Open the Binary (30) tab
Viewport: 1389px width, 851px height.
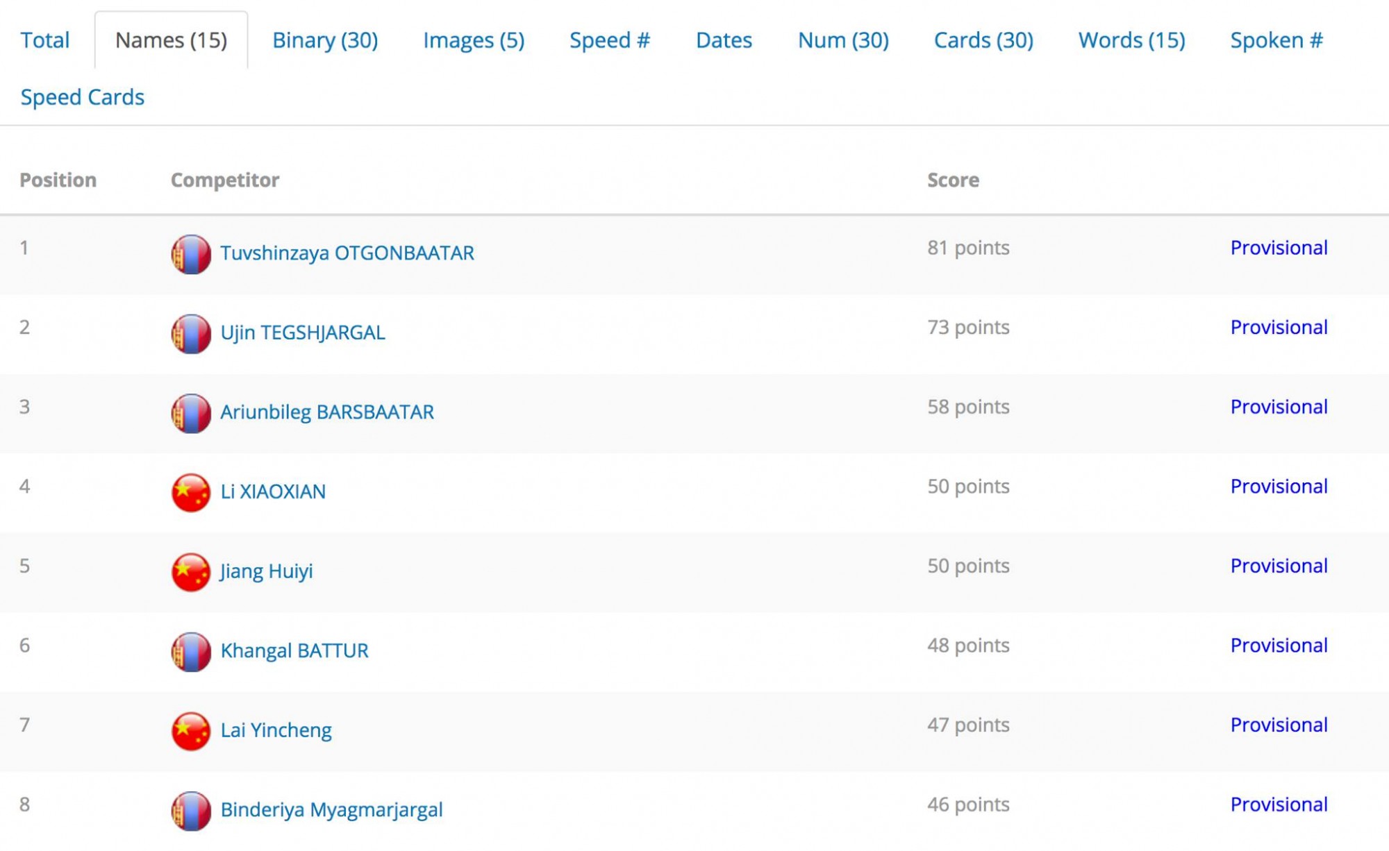[x=325, y=40]
